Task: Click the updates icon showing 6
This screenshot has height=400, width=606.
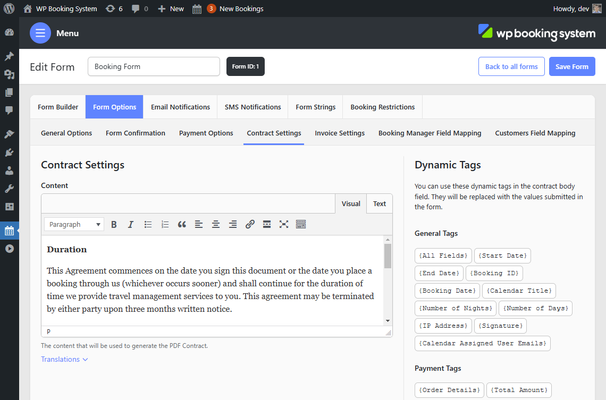Action: coord(111,8)
